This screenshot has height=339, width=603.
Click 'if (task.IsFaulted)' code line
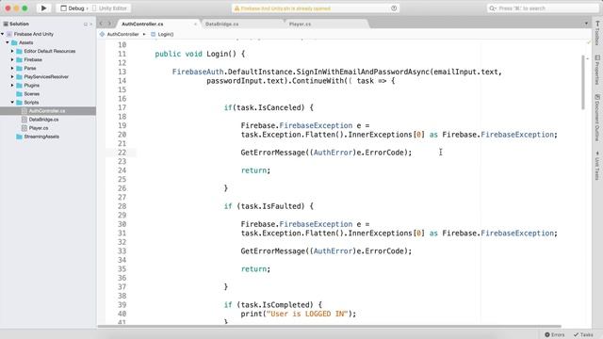click(x=269, y=206)
